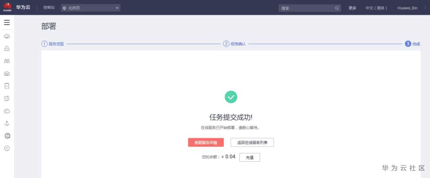Click the Huawei logo
The image size is (430, 178).
tap(8, 8)
